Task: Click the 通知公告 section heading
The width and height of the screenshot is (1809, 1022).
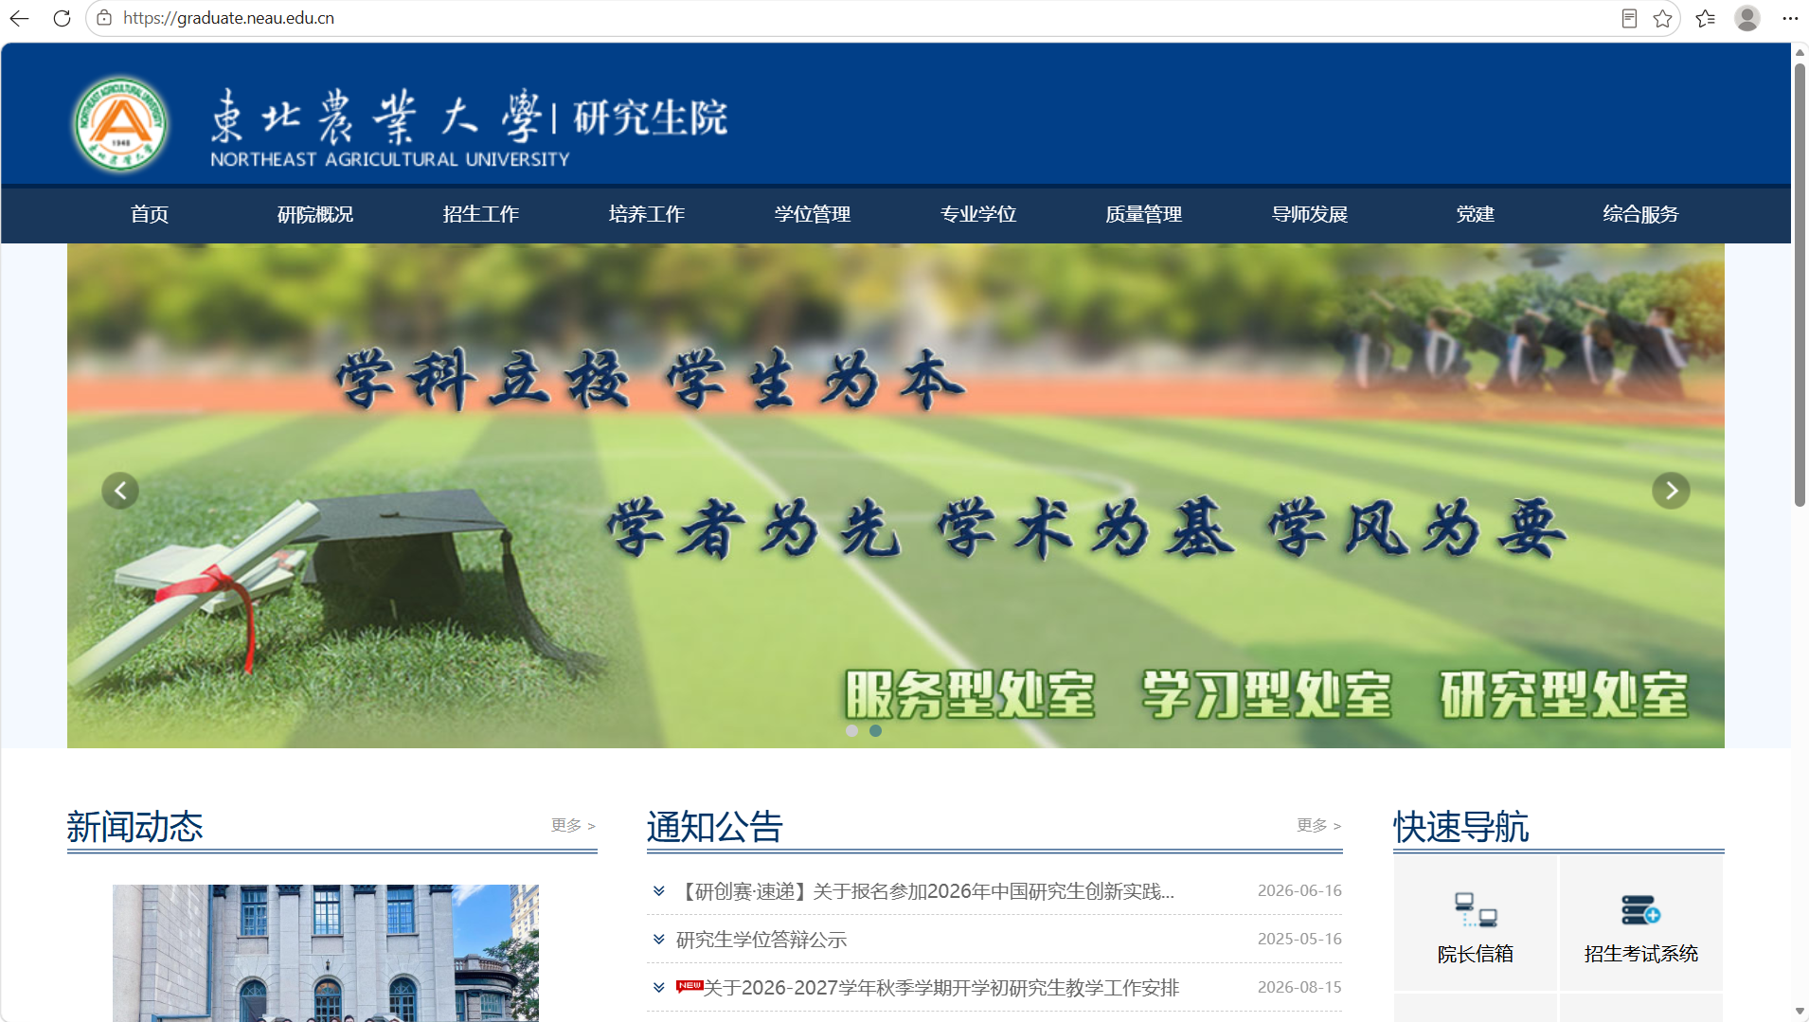Action: click(x=715, y=827)
